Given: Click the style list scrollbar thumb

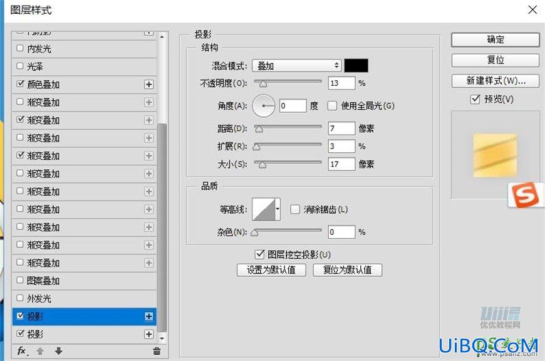Looking at the screenshot, I should [x=162, y=228].
